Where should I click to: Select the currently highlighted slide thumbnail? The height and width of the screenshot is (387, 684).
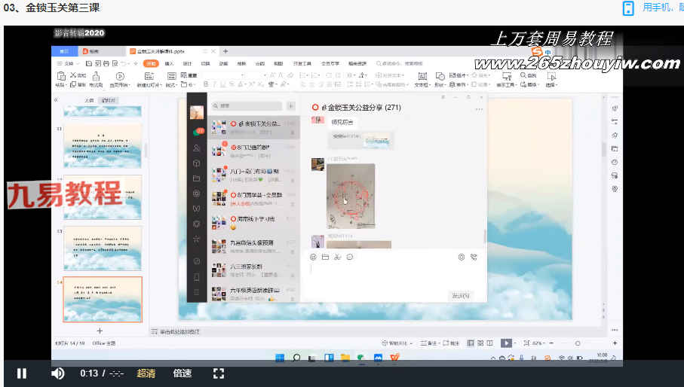pos(103,299)
